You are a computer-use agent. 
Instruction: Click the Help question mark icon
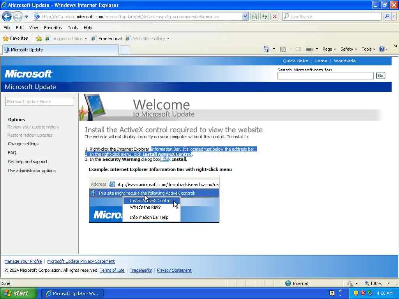[x=382, y=49]
